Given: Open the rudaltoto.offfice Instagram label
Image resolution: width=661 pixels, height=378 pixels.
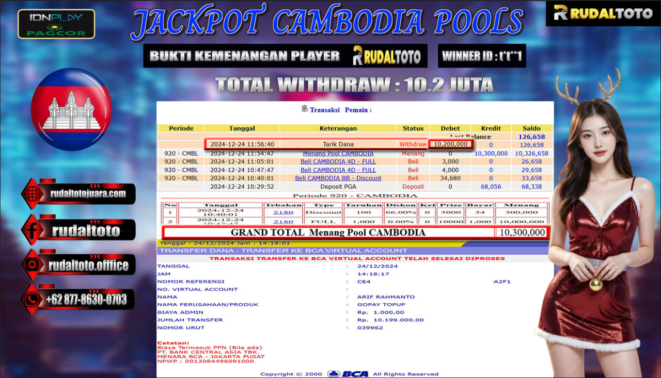Looking at the screenshot, I should (x=88, y=266).
